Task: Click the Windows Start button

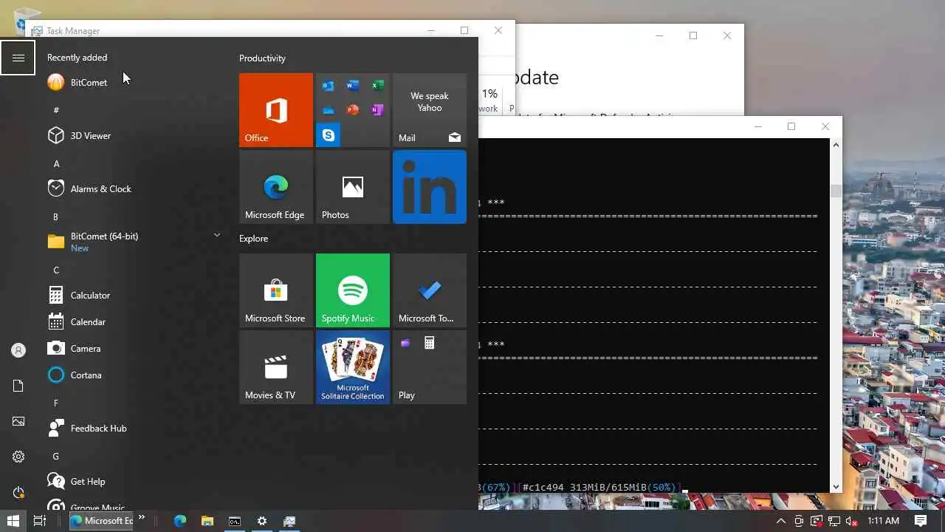Action: point(13,521)
